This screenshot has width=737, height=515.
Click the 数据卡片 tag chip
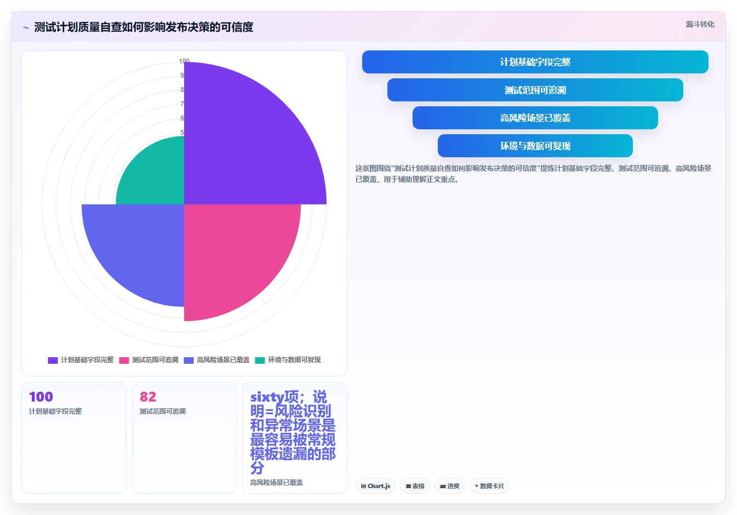click(x=489, y=486)
